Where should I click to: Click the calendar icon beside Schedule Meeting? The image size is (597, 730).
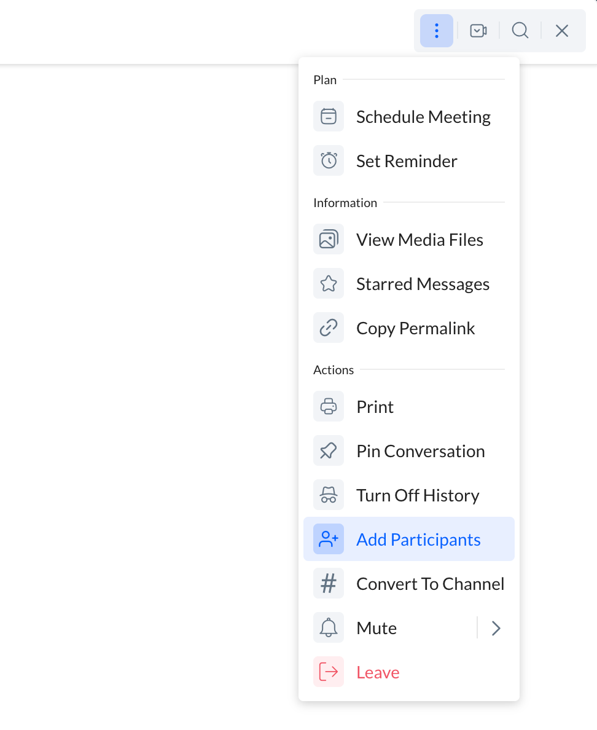coord(329,117)
